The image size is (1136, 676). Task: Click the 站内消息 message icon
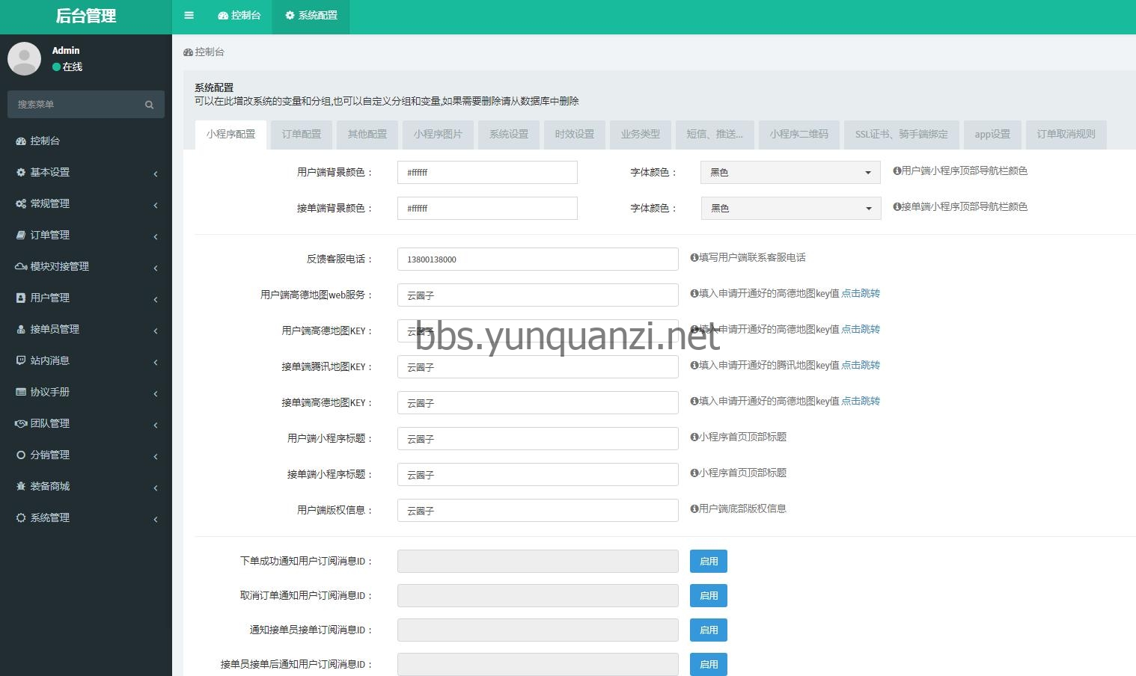pos(21,360)
